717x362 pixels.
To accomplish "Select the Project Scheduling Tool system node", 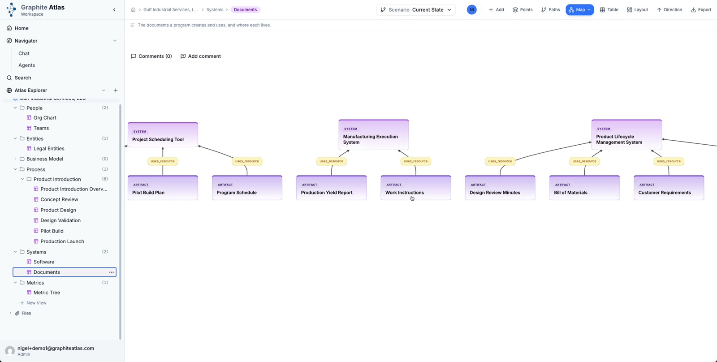I will pyautogui.click(x=163, y=135).
